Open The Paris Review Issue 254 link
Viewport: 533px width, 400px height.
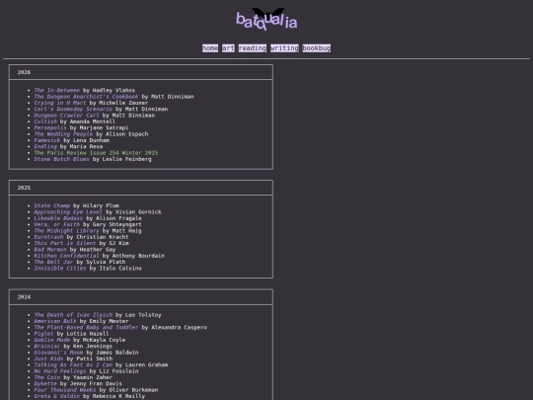click(96, 153)
